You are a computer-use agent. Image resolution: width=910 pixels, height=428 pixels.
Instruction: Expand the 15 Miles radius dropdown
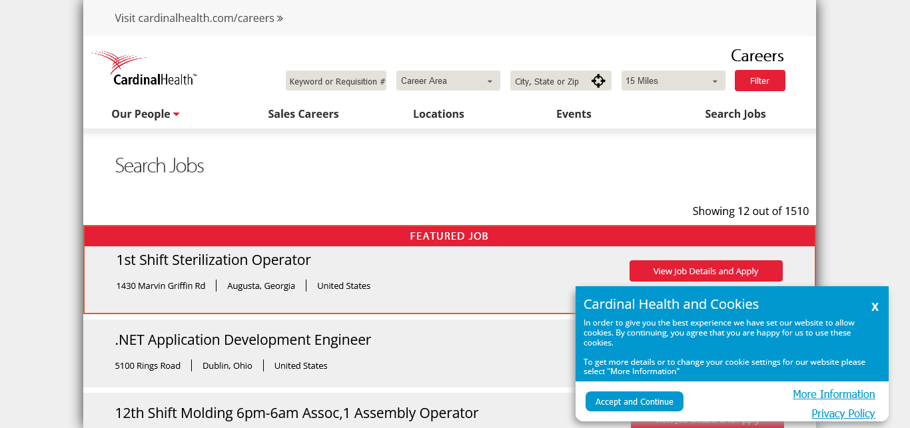(673, 81)
